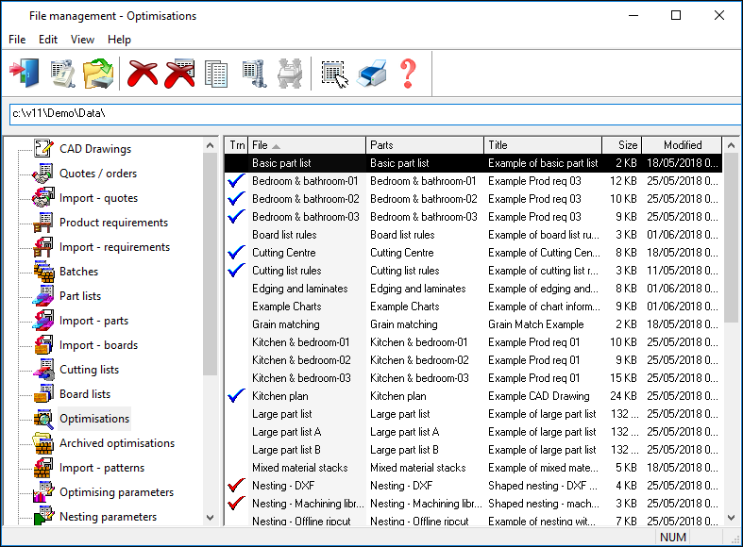Select the Mixed material stacks file
This screenshot has height=547, width=743.
(300, 468)
